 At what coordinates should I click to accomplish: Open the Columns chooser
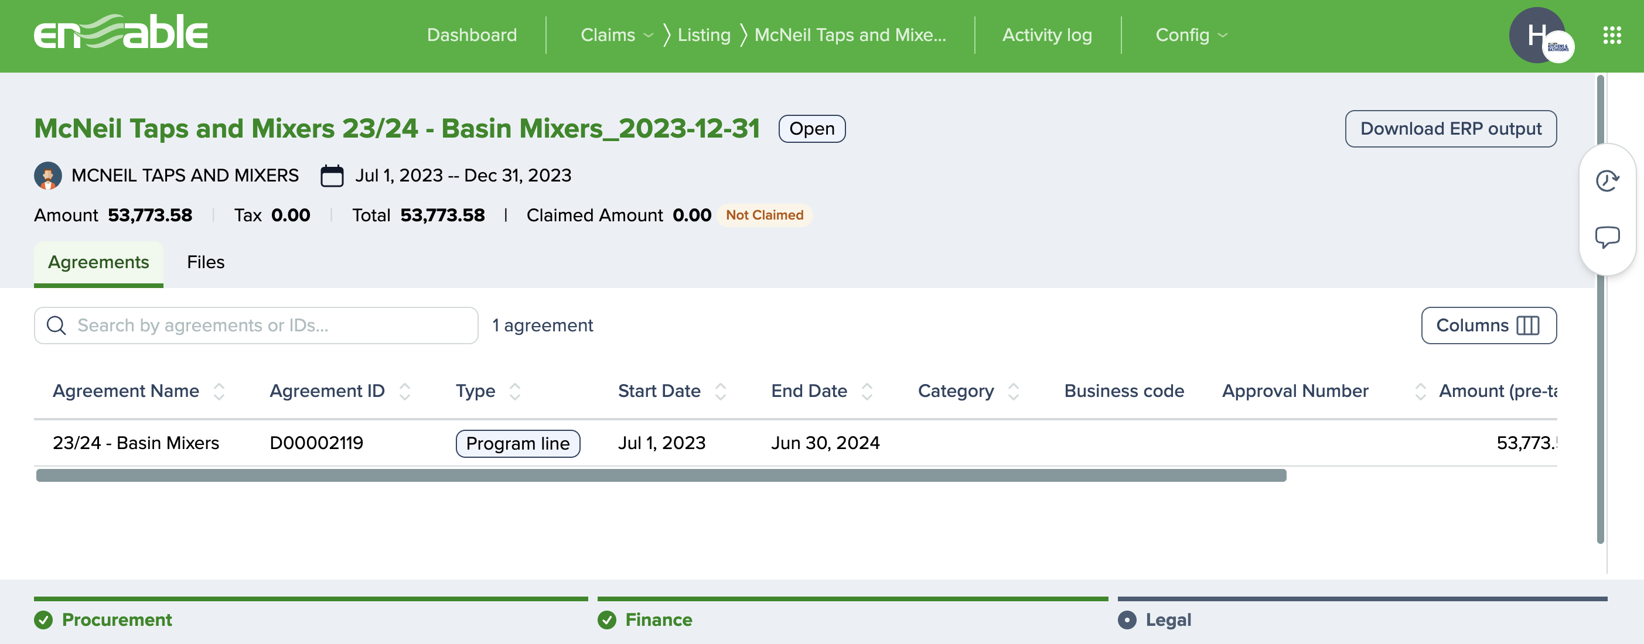(1488, 326)
